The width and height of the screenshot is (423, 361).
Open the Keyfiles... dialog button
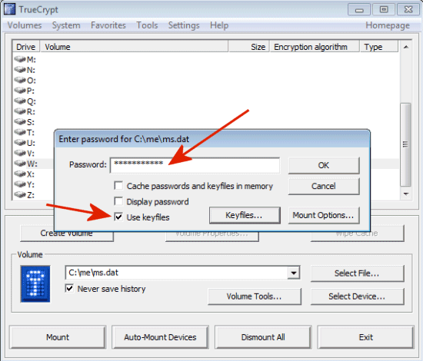pyautogui.click(x=245, y=215)
